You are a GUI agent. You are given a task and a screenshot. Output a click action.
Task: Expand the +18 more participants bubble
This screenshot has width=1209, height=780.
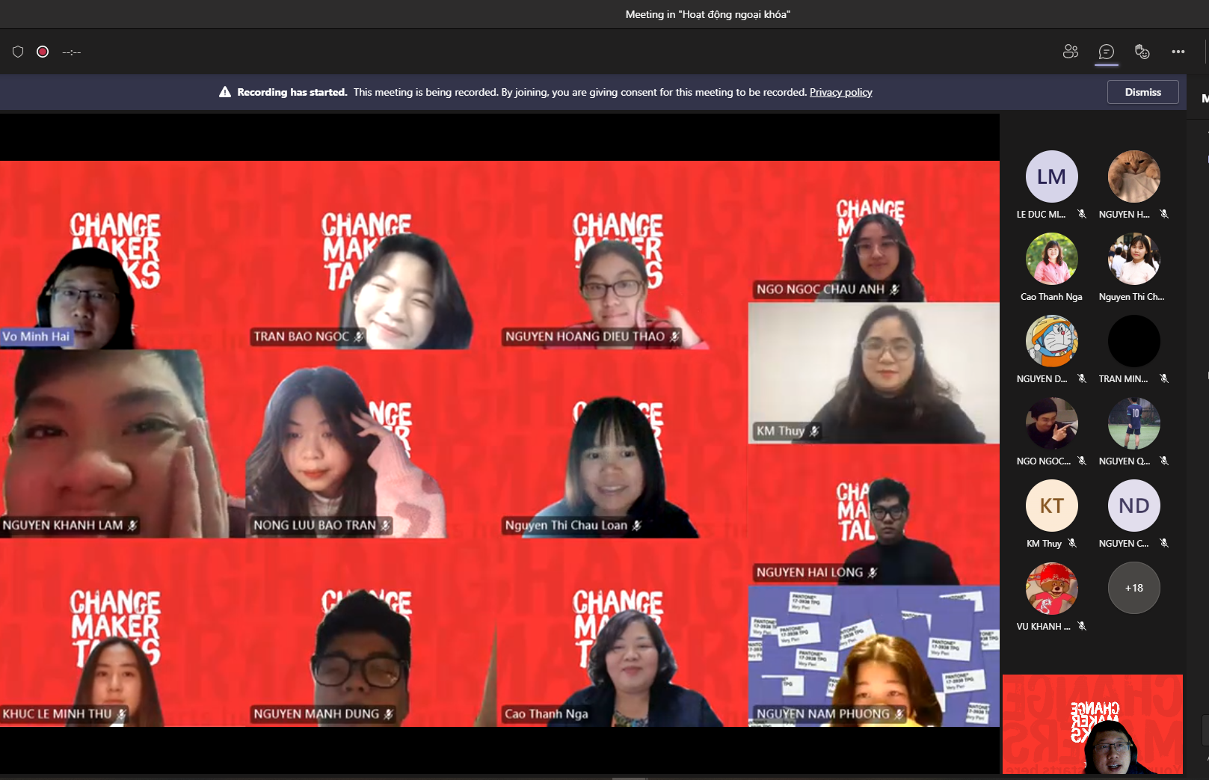coord(1133,588)
